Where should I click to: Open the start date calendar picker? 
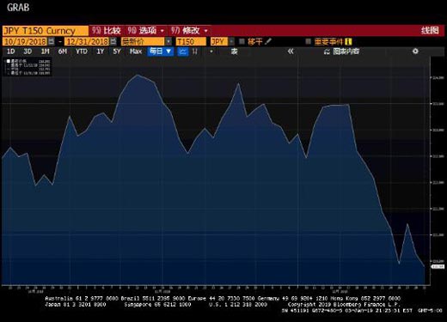pyautogui.click(x=52, y=41)
